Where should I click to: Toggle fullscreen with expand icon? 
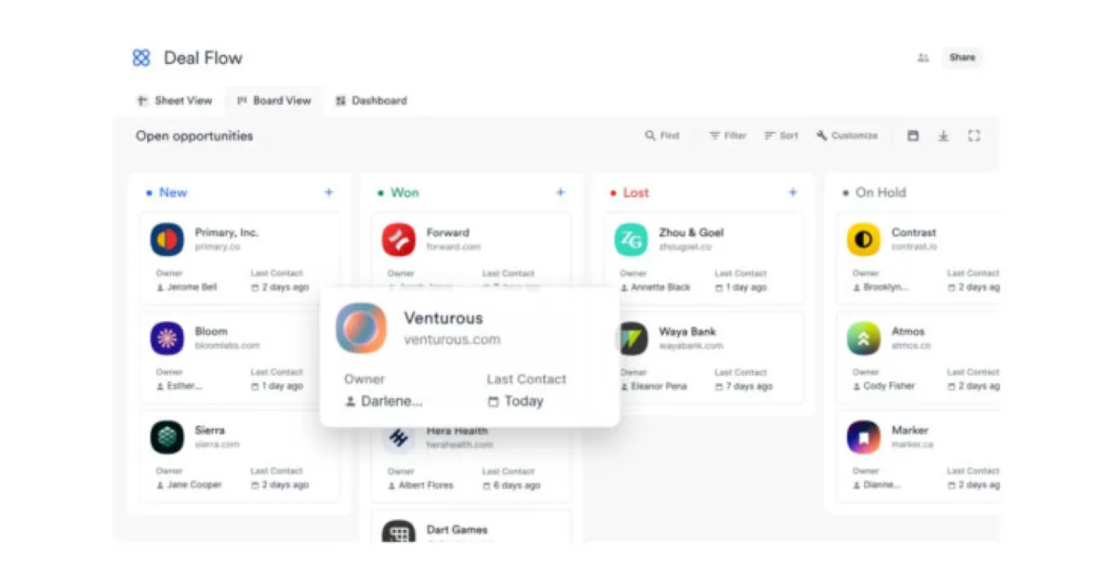tap(974, 136)
